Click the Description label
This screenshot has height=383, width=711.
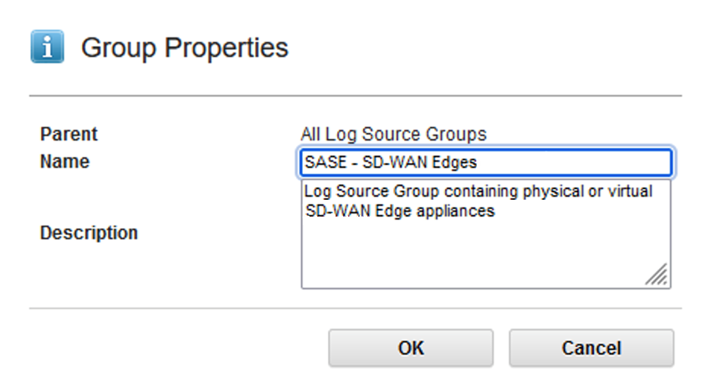(89, 232)
